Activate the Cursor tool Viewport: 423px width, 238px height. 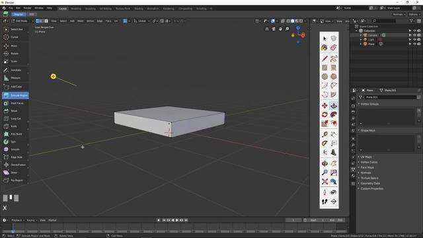(x=15, y=37)
